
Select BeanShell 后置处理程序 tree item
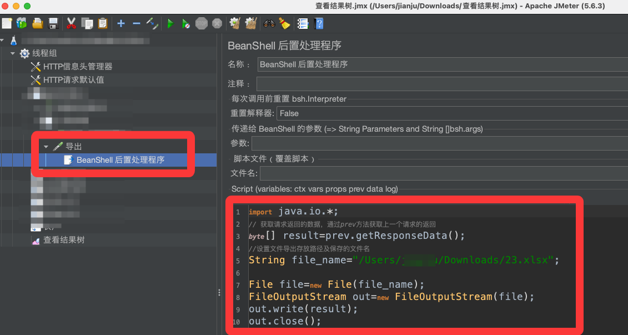click(120, 160)
